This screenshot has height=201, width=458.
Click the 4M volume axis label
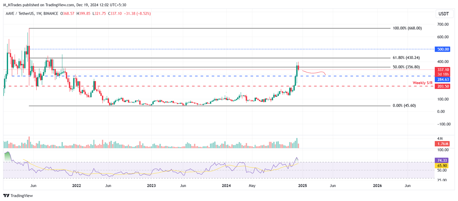tap(440, 139)
